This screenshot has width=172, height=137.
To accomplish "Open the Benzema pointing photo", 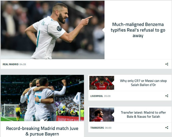I will point(53,30).
